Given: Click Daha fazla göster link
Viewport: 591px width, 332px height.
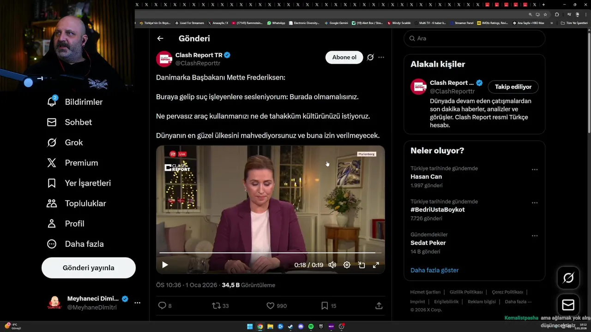Looking at the screenshot, I should tap(434, 270).
